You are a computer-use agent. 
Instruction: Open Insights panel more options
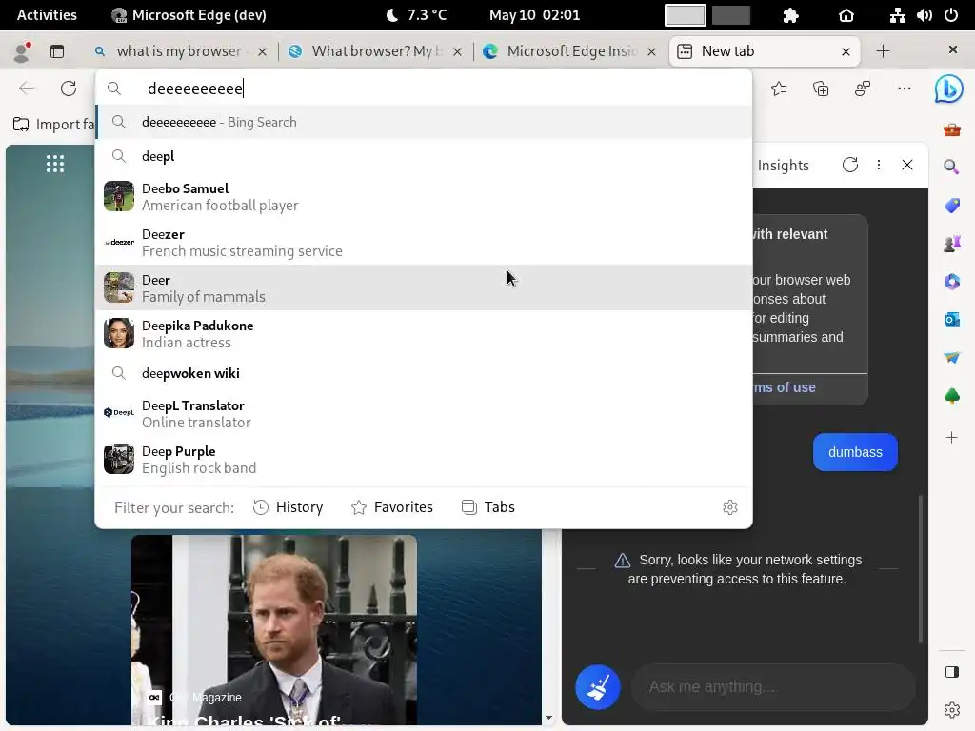pyautogui.click(x=879, y=165)
